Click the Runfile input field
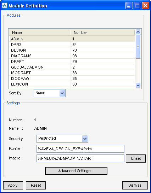This screenshot has height=193, width=151. 80,149
